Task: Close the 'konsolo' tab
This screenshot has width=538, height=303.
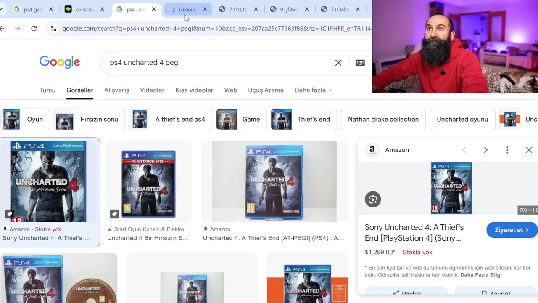Action: [x=102, y=9]
